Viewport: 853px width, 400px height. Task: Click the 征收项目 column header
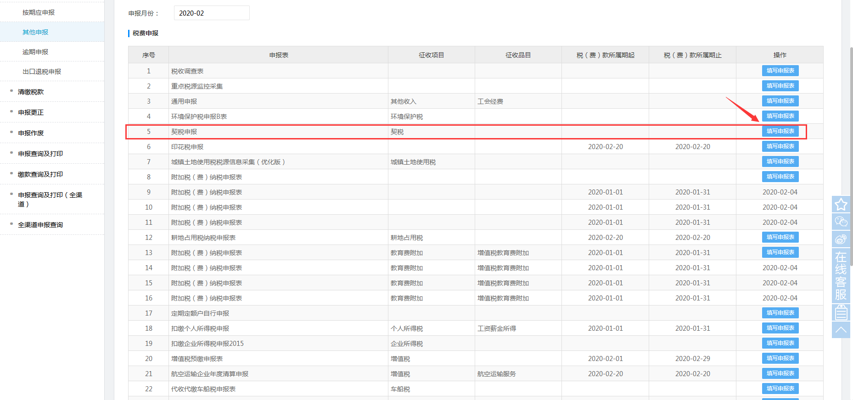[x=432, y=55]
